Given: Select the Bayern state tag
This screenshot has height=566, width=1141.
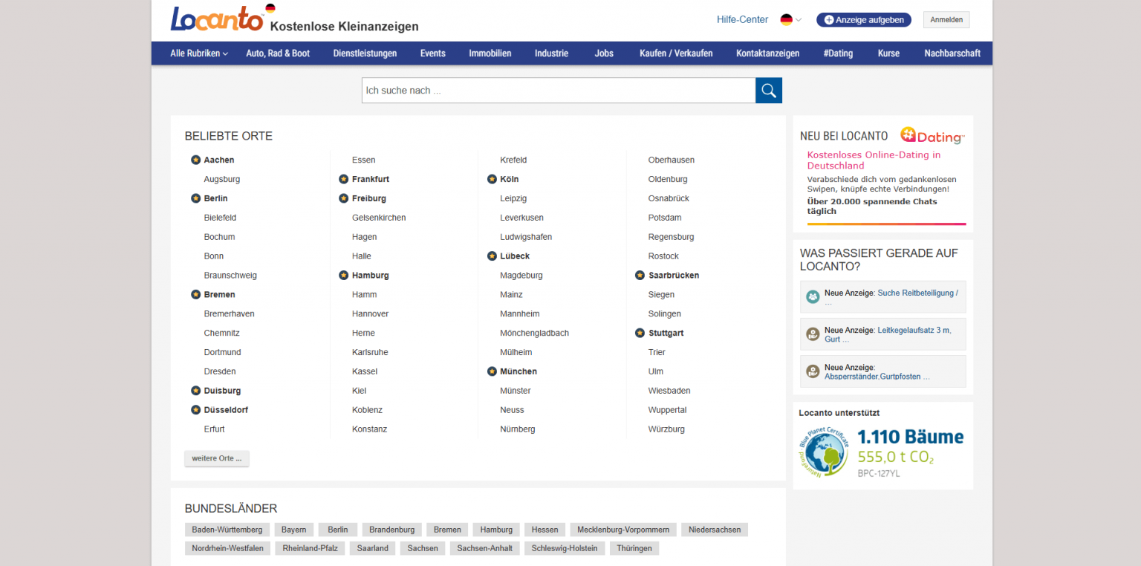Looking at the screenshot, I should 294,530.
